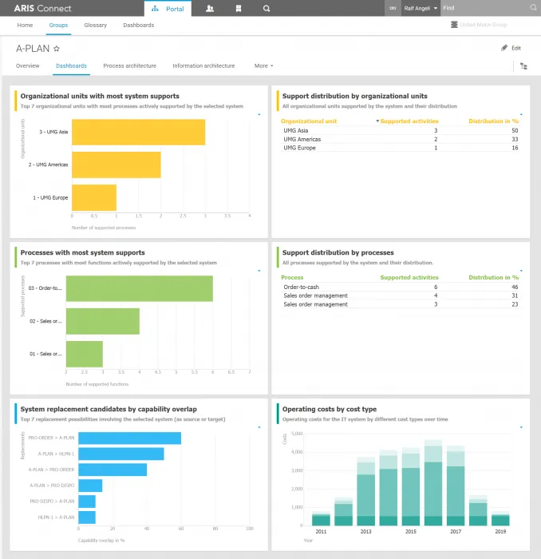This screenshot has height=559, width=541.
Task: Open options arrow of Operating costs chart
Action: click(521, 427)
